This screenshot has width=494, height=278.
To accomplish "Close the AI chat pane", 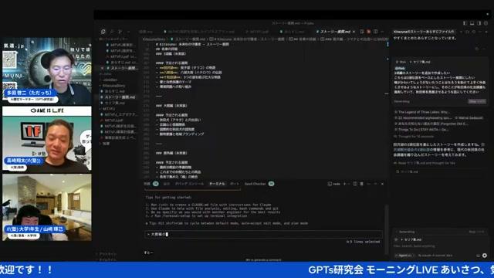I will (486, 32).
